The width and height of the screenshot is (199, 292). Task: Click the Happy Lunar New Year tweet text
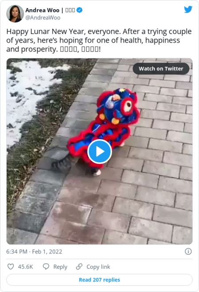(99, 40)
